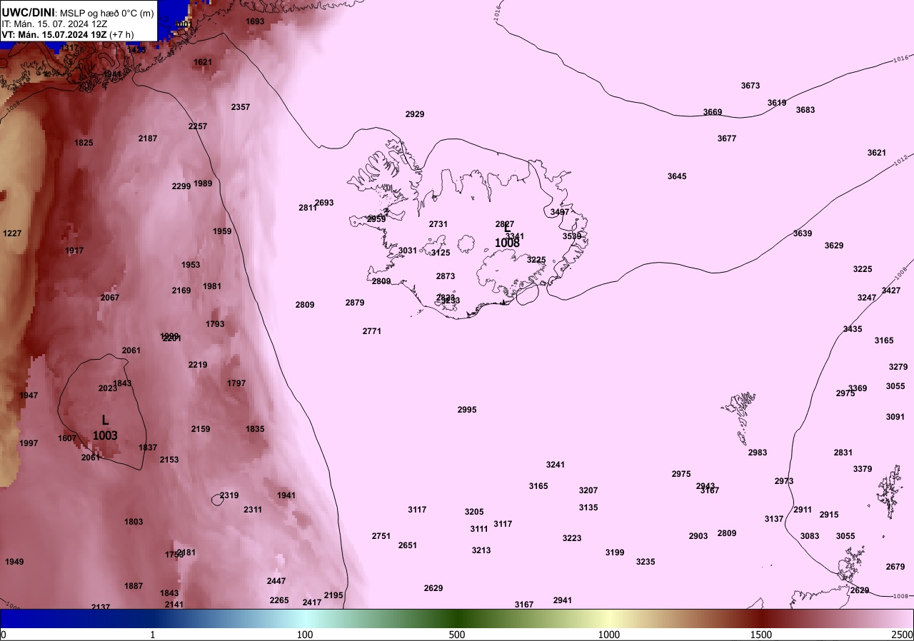Click the height value 3241

pos(556,465)
